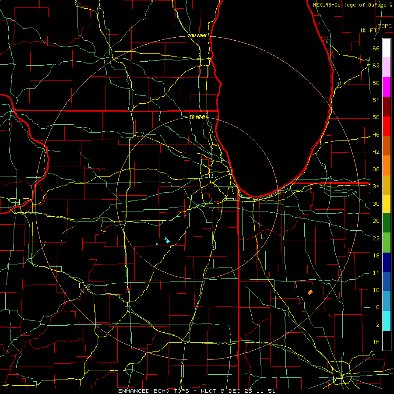Click the 'NEXLAB-College of DuPage' text

pos(350,5)
